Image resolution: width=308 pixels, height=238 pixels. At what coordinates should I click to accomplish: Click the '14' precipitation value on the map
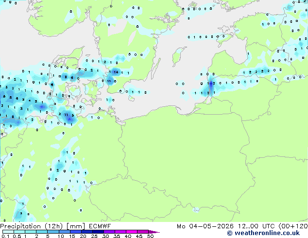[x=116, y=72]
